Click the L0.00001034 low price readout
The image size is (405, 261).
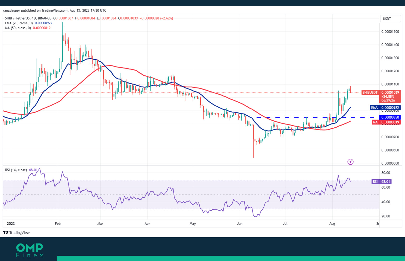click(x=106, y=18)
